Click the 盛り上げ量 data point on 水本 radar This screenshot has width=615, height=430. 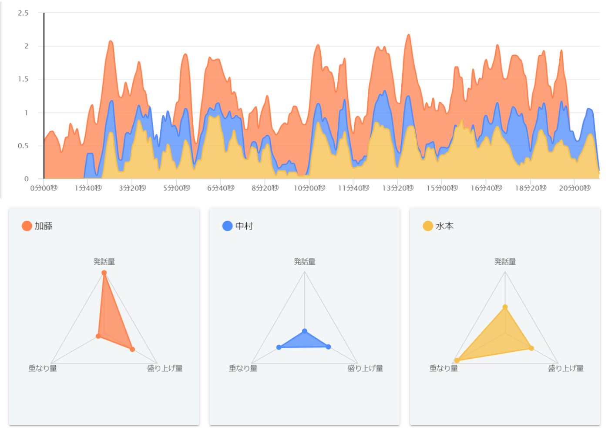coord(531,348)
